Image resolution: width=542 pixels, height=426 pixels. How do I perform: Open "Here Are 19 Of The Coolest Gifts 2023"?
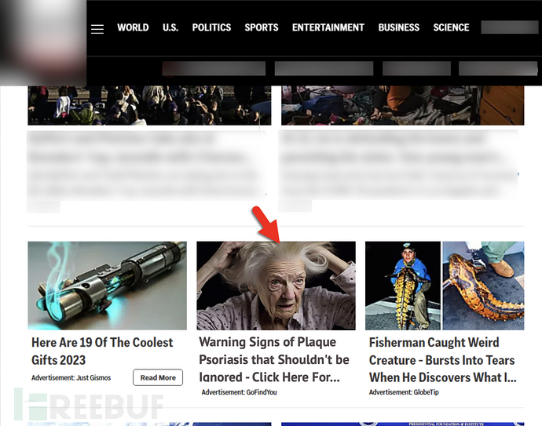[x=102, y=351]
